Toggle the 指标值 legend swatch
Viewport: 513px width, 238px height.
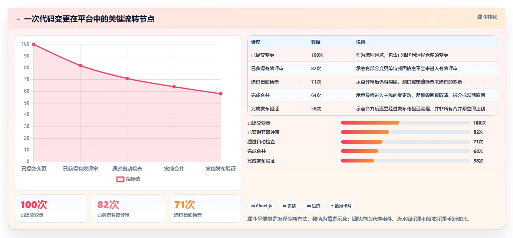pos(120,179)
